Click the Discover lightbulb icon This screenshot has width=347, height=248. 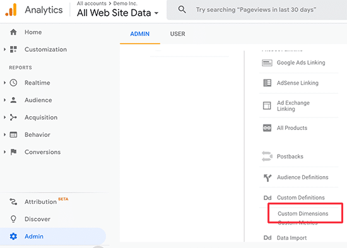point(13,219)
